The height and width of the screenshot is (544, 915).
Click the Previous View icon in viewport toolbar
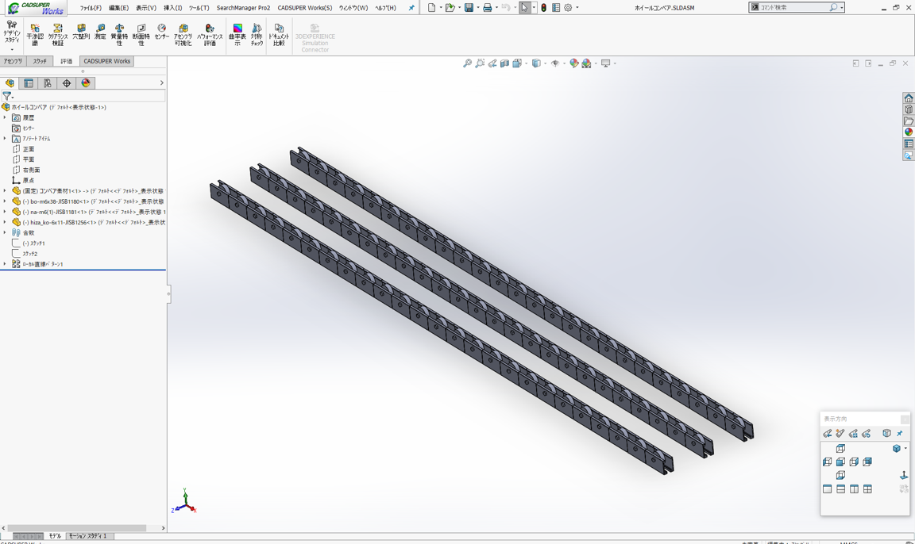pos(492,63)
